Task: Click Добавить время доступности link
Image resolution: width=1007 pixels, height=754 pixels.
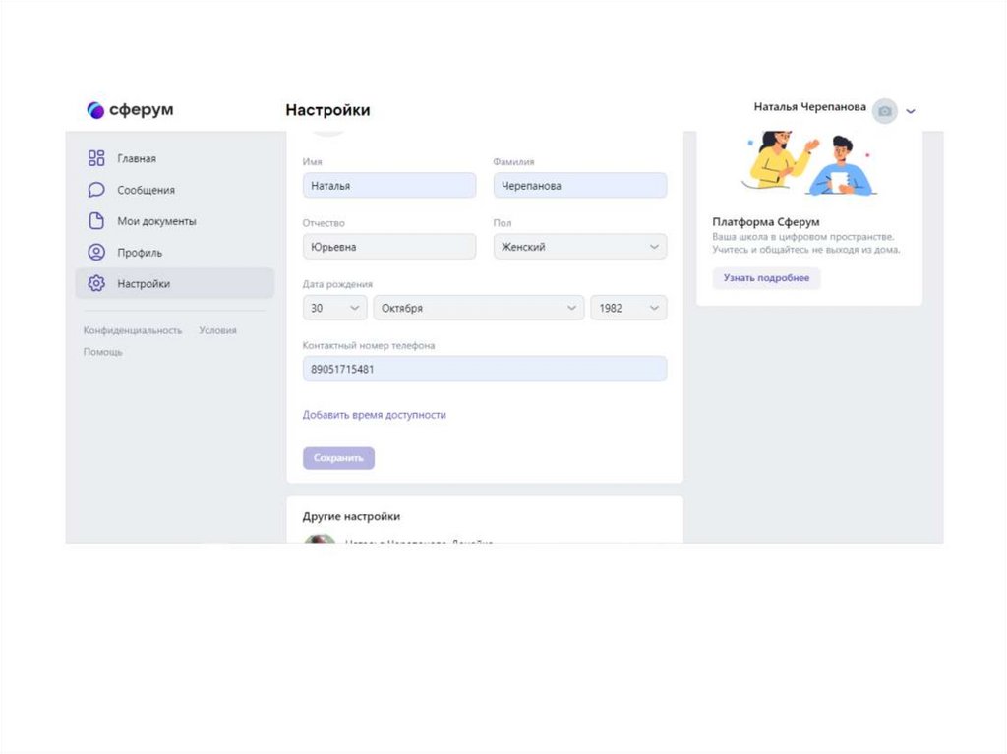Action: point(374,415)
